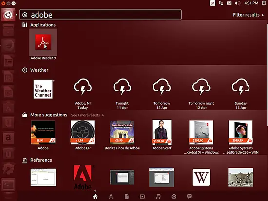Open The Weather Channel result
Viewport: 268px width, 201px height.
(43, 90)
